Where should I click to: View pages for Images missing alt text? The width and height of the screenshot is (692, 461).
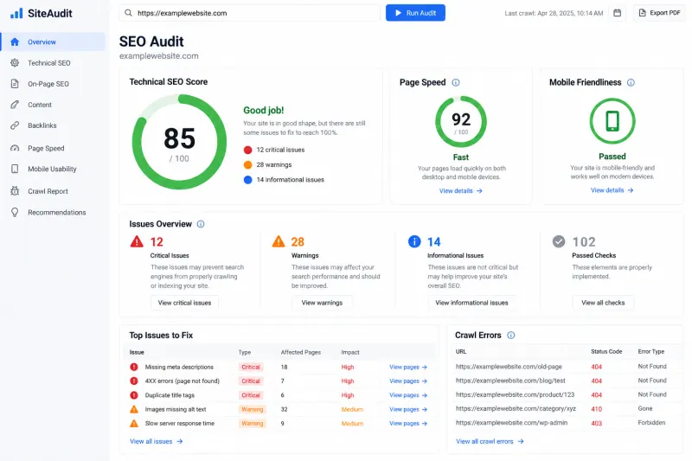pos(408,409)
